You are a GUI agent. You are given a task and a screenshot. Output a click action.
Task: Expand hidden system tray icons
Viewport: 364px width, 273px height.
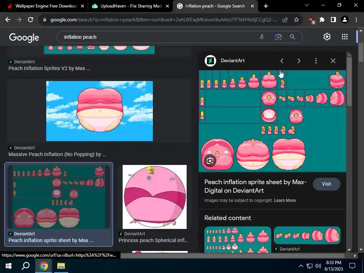[301, 266]
